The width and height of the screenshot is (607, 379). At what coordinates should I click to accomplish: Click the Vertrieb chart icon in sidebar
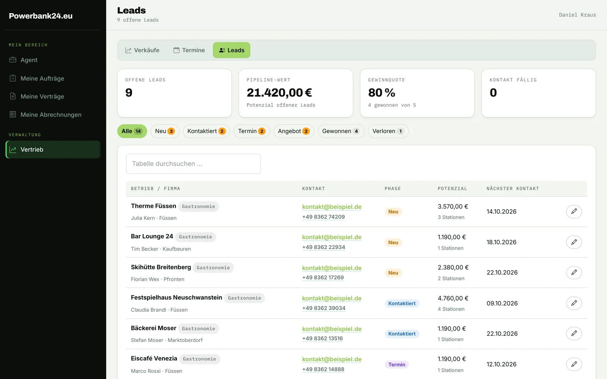click(x=13, y=149)
